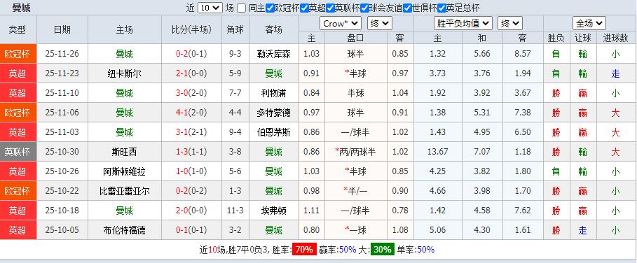
Task: Click the gray 英联杯 type badge
Action: (18, 152)
